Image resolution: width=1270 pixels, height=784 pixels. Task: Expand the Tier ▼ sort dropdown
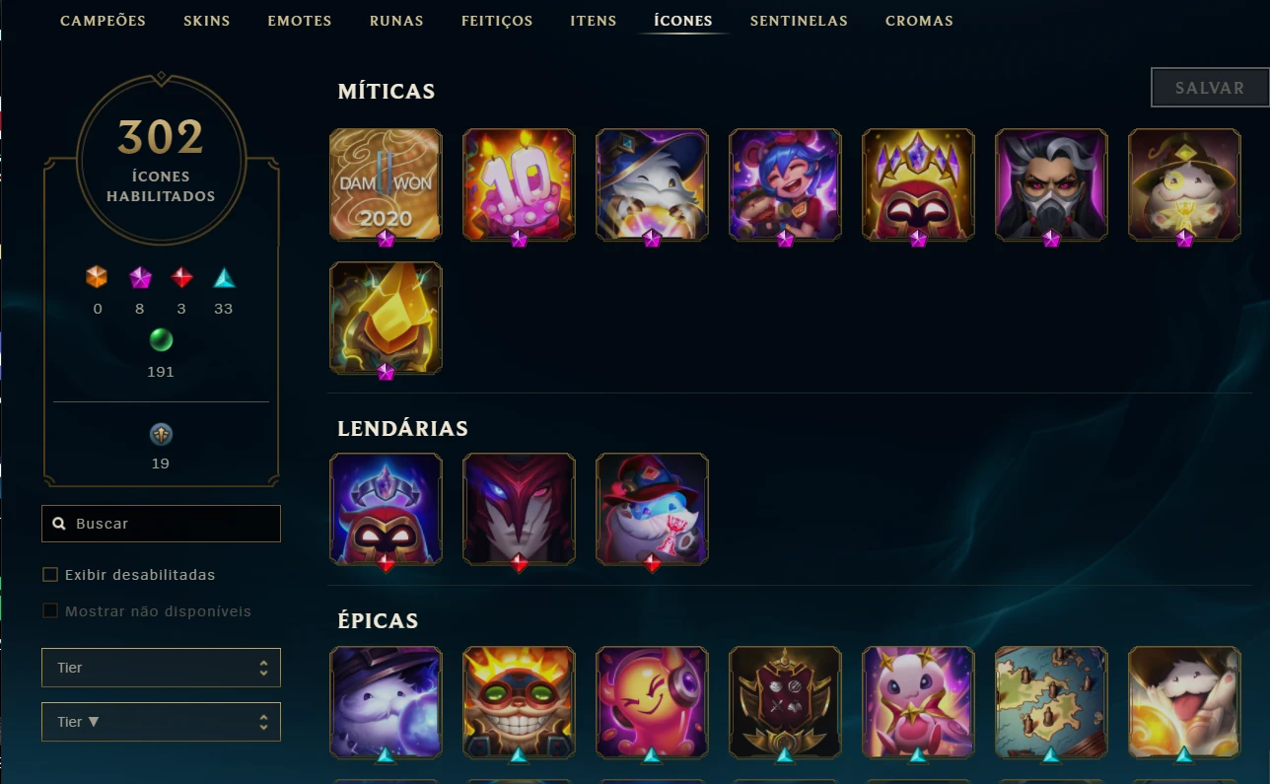161,722
